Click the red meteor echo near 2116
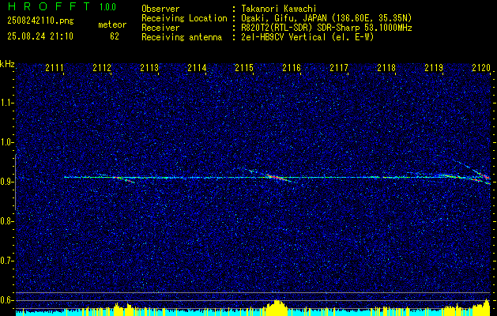The height and width of the screenshot is (316, 497). pyautogui.click(x=277, y=177)
